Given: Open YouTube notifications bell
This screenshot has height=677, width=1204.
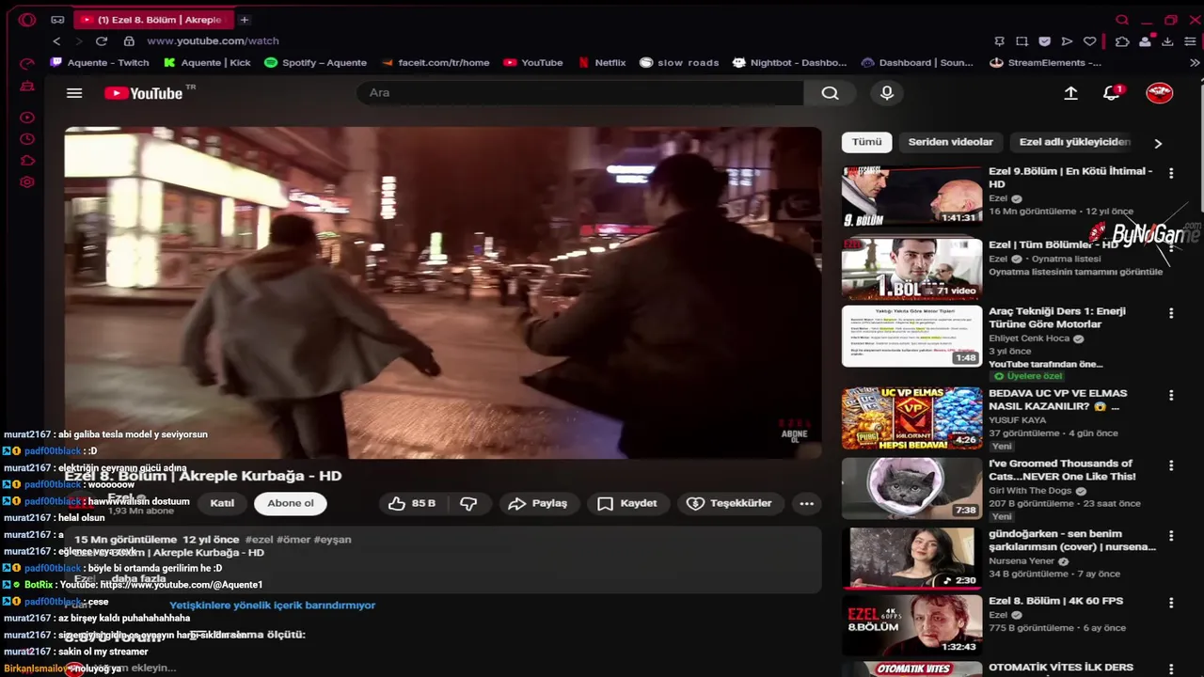Looking at the screenshot, I should point(1113,92).
